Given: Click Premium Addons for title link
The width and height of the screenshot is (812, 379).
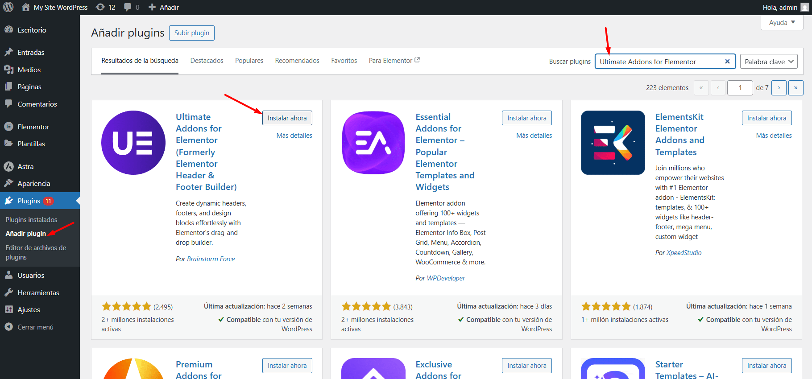Looking at the screenshot, I should 199,370.
